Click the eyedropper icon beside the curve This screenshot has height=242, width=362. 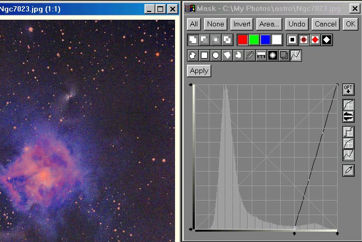point(349,170)
